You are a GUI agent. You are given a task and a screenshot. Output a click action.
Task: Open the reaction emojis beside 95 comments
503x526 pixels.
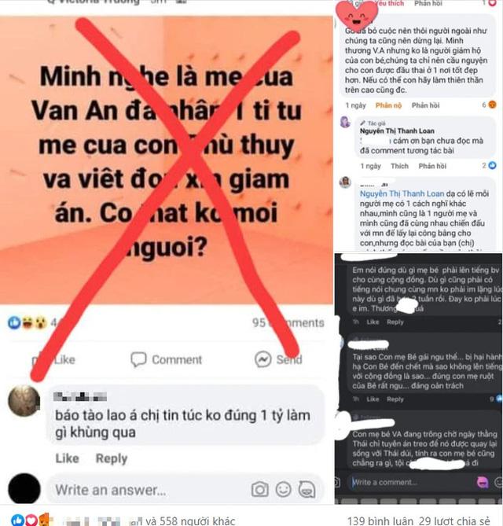pyautogui.click(x=28, y=322)
